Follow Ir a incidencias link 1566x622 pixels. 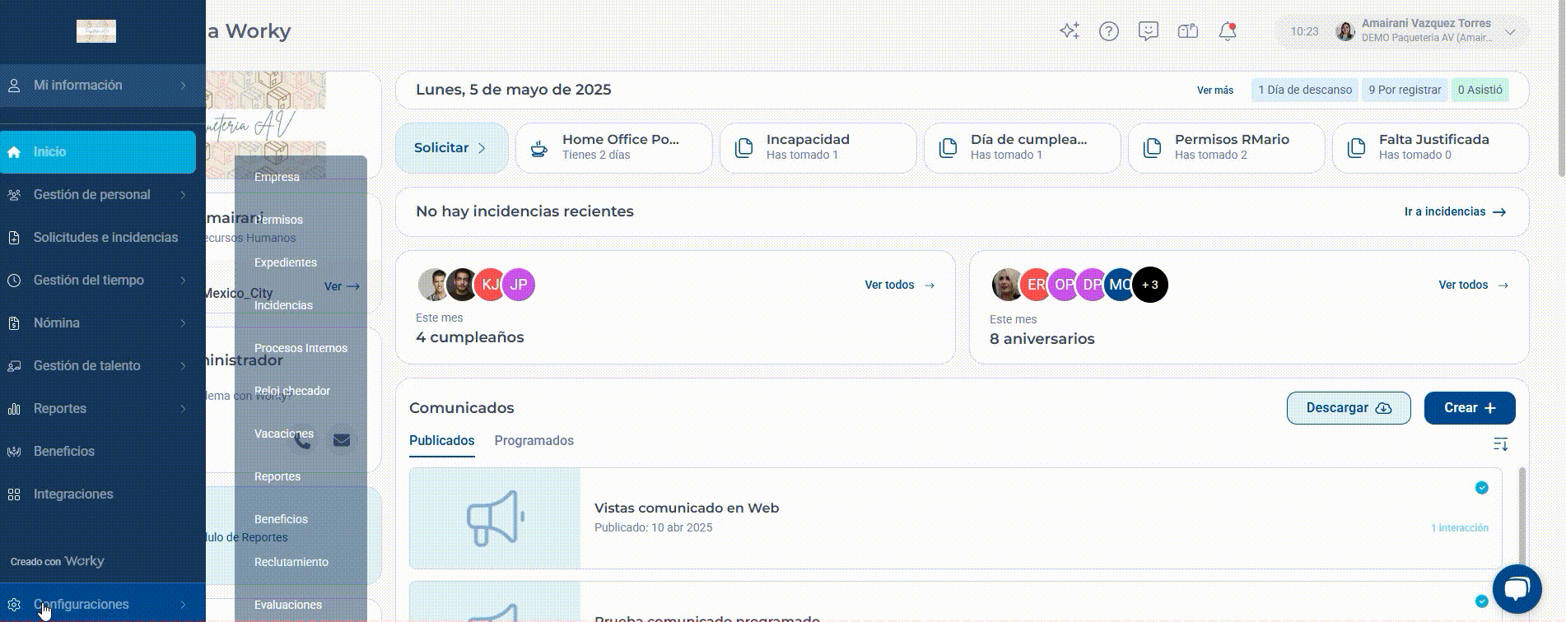[x=1456, y=211]
